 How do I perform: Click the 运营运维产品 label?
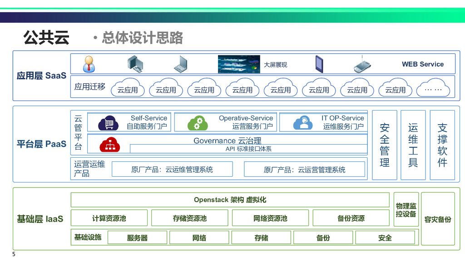(89, 169)
